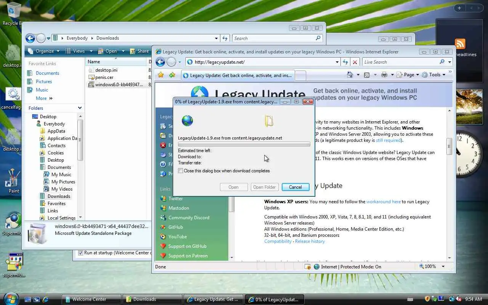Open the IE address bar dropdown
This screenshot has height=305, width=488.
pyautogui.click(x=337, y=62)
